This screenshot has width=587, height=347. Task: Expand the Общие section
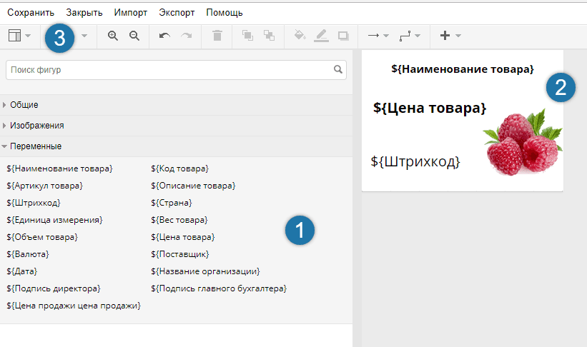(x=176, y=105)
